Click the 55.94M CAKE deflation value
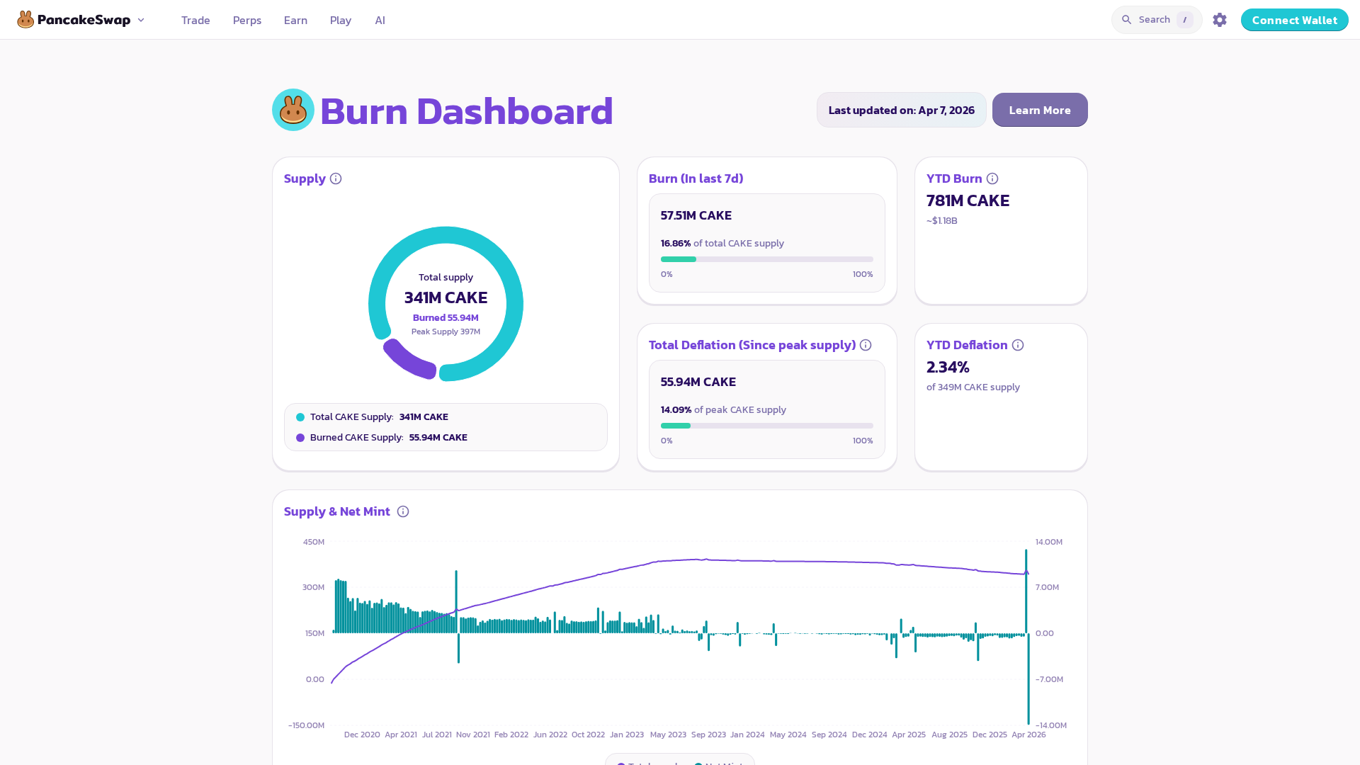 click(698, 382)
